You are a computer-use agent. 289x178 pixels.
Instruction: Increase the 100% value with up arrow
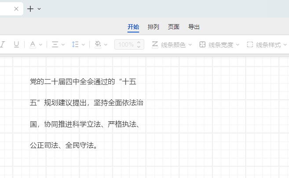tap(139, 42)
